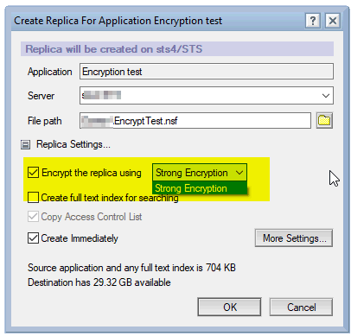Click the Server combo box text area

[x=199, y=96]
